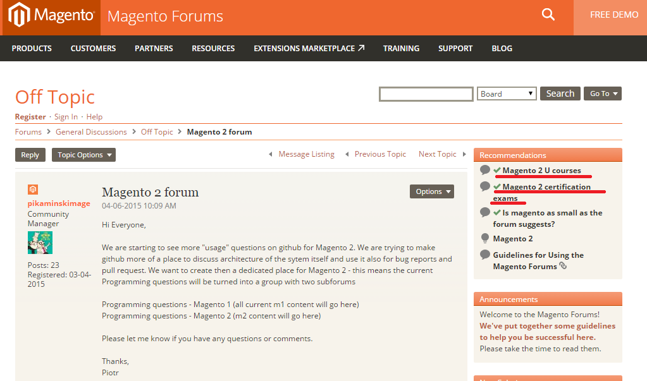Click the Magento 2 forum post title
Viewport: 647px width, 381px height.
(150, 192)
